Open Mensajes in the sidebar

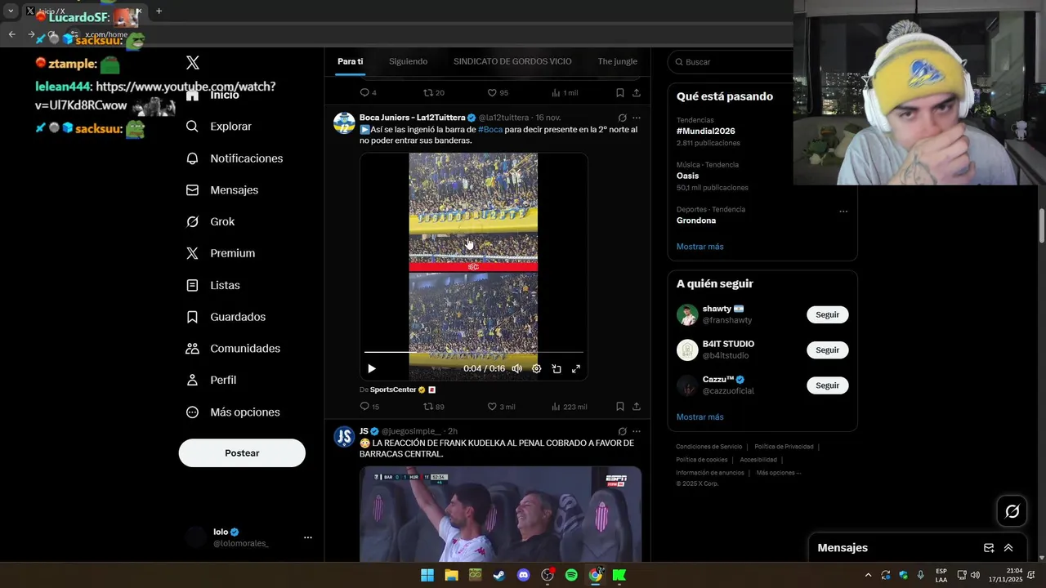point(221,189)
